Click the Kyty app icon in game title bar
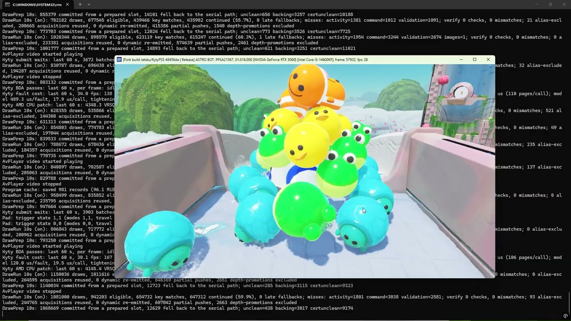Viewport: 571px width, 321px height. (x=119, y=59)
